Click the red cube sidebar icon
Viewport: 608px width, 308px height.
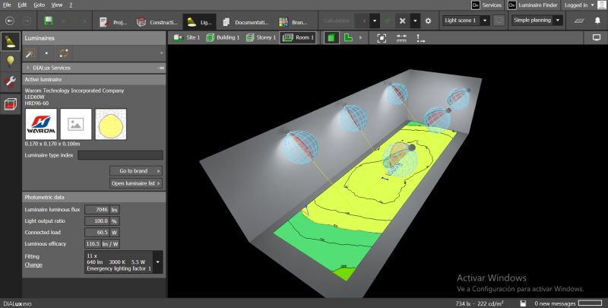[11, 104]
